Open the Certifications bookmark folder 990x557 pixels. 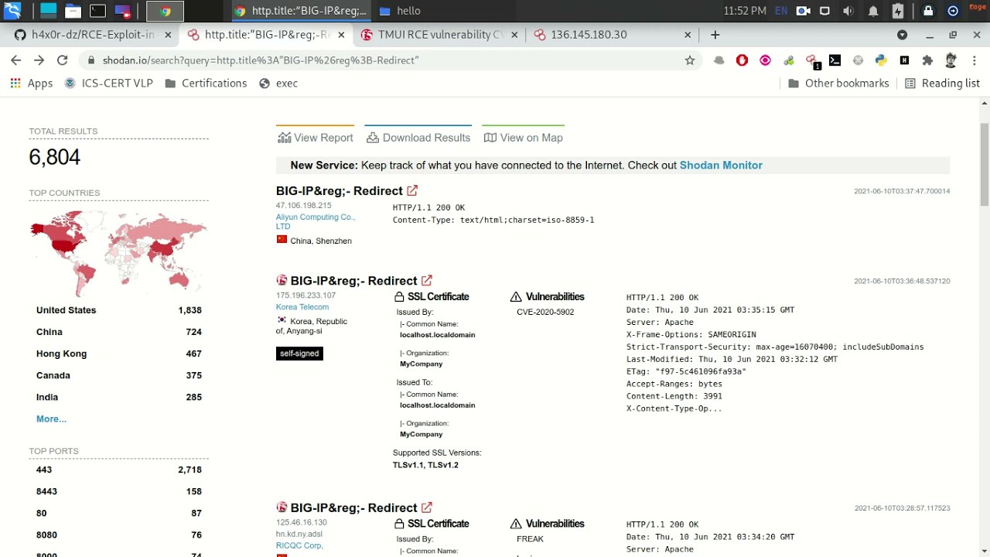(206, 84)
